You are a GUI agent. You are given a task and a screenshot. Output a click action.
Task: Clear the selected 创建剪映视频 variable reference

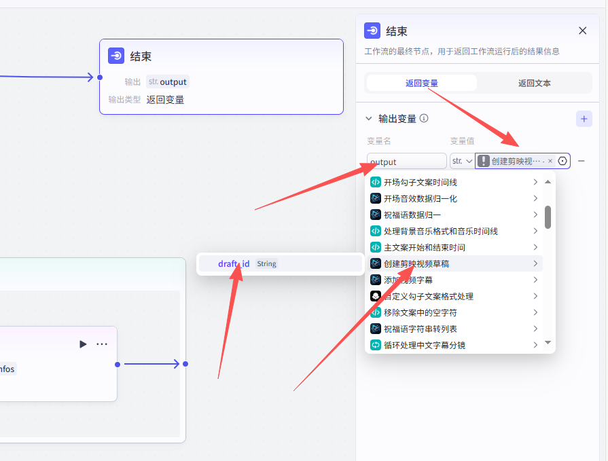(x=550, y=161)
